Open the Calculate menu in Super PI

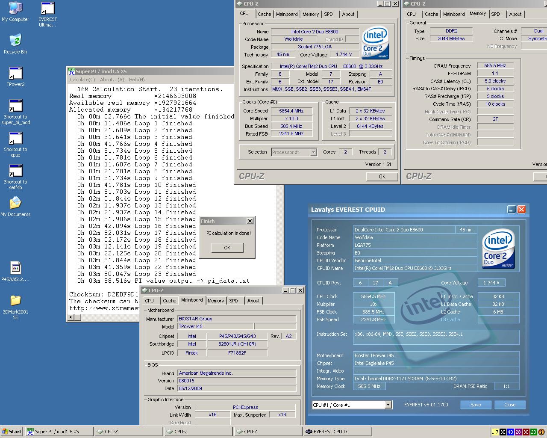[82, 80]
